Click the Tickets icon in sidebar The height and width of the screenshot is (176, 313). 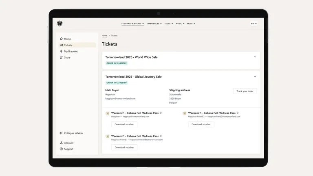(x=61, y=45)
